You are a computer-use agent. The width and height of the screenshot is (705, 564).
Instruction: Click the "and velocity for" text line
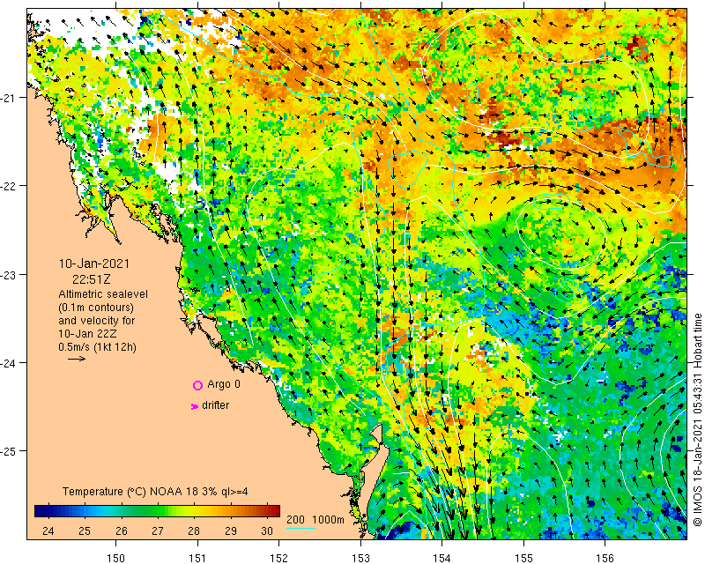coord(96,321)
